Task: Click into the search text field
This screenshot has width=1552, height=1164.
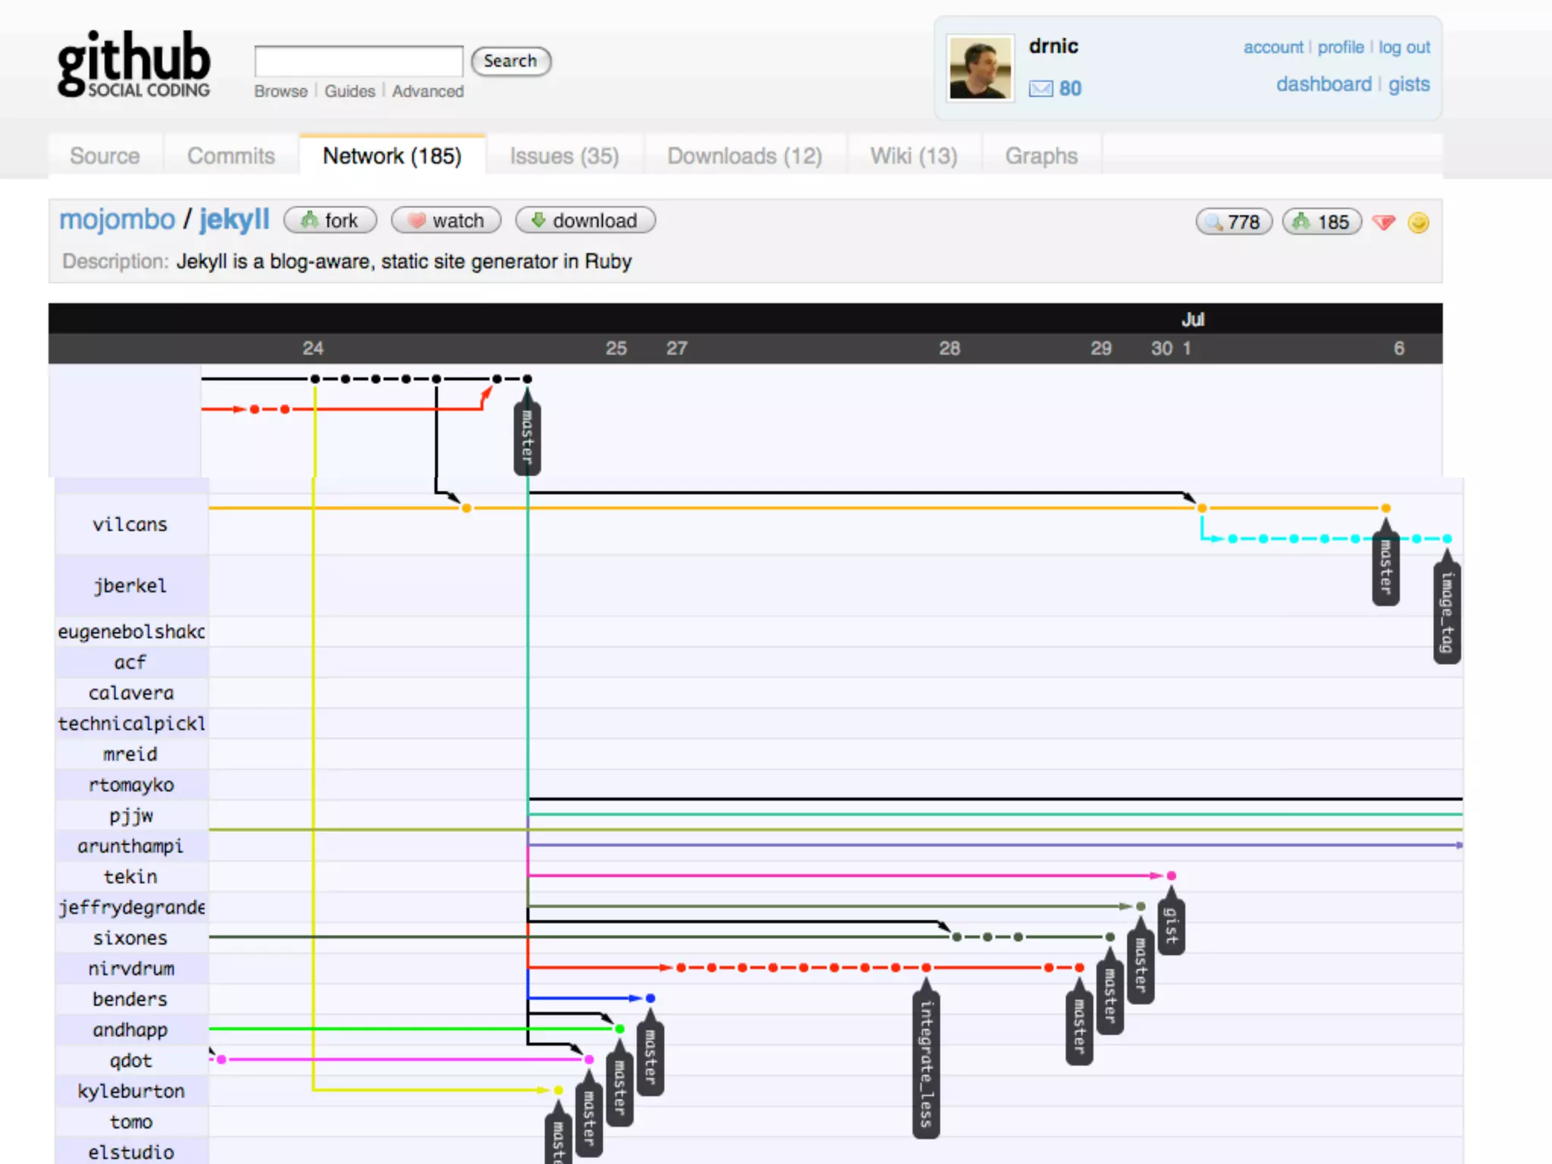Action: [358, 61]
